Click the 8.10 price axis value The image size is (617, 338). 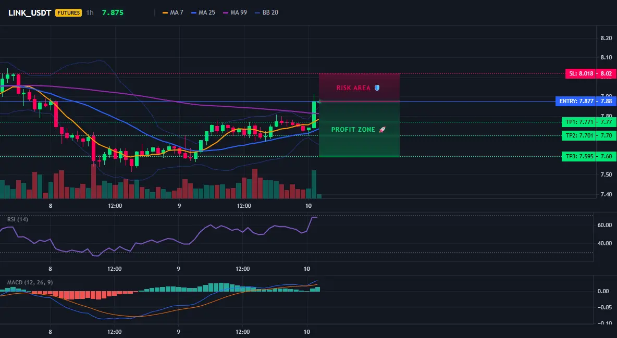pos(606,57)
